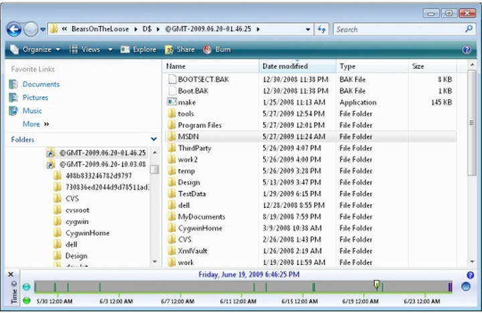Click the Refresh button beside address bar

(x=321, y=29)
